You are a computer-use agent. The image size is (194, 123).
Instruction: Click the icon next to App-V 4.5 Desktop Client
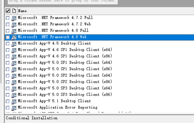tap(14, 44)
